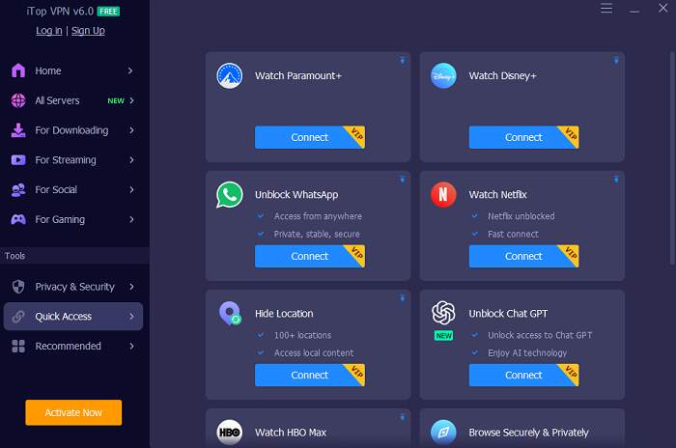The image size is (676, 448).
Task: Open the Home menu item
Action: pos(73,70)
